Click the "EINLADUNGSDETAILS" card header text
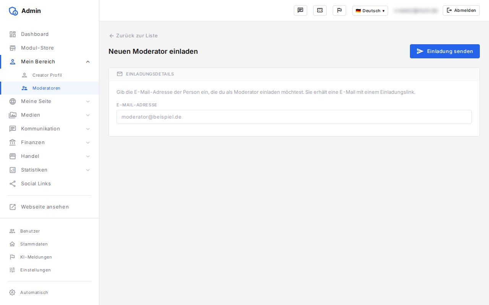Viewport: 489px width, 305px height. 150,74
